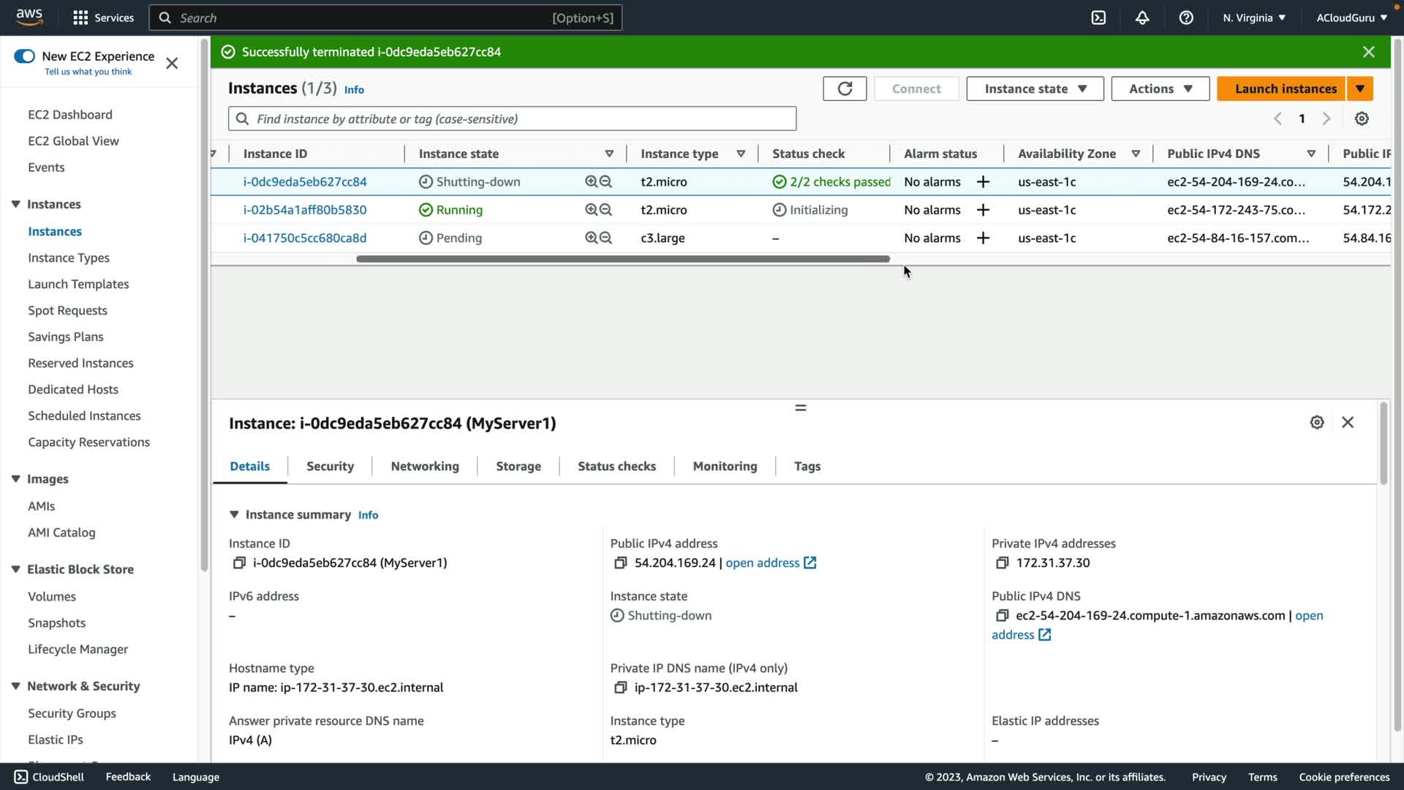Click the horizontal scrollbar under instances table
1404x790 pixels.
click(622, 259)
